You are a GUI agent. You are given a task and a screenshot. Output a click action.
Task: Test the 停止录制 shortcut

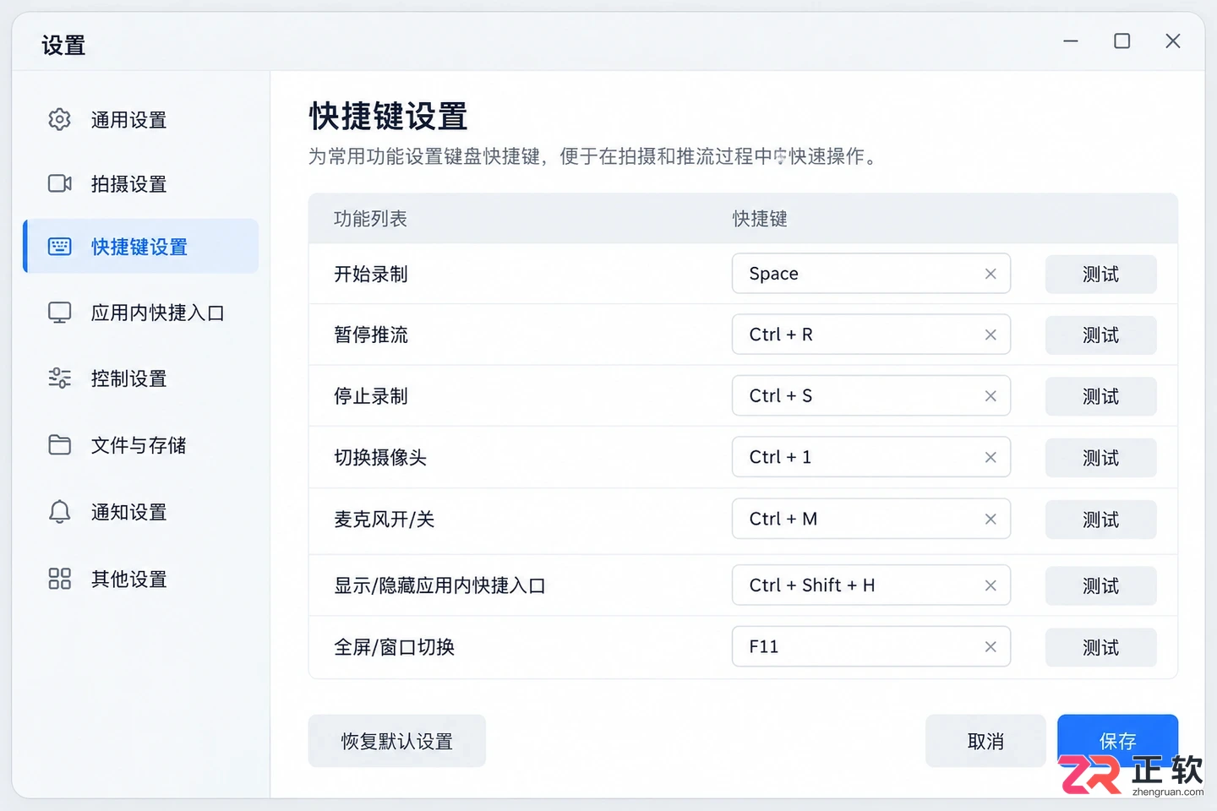click(1100, 396)
